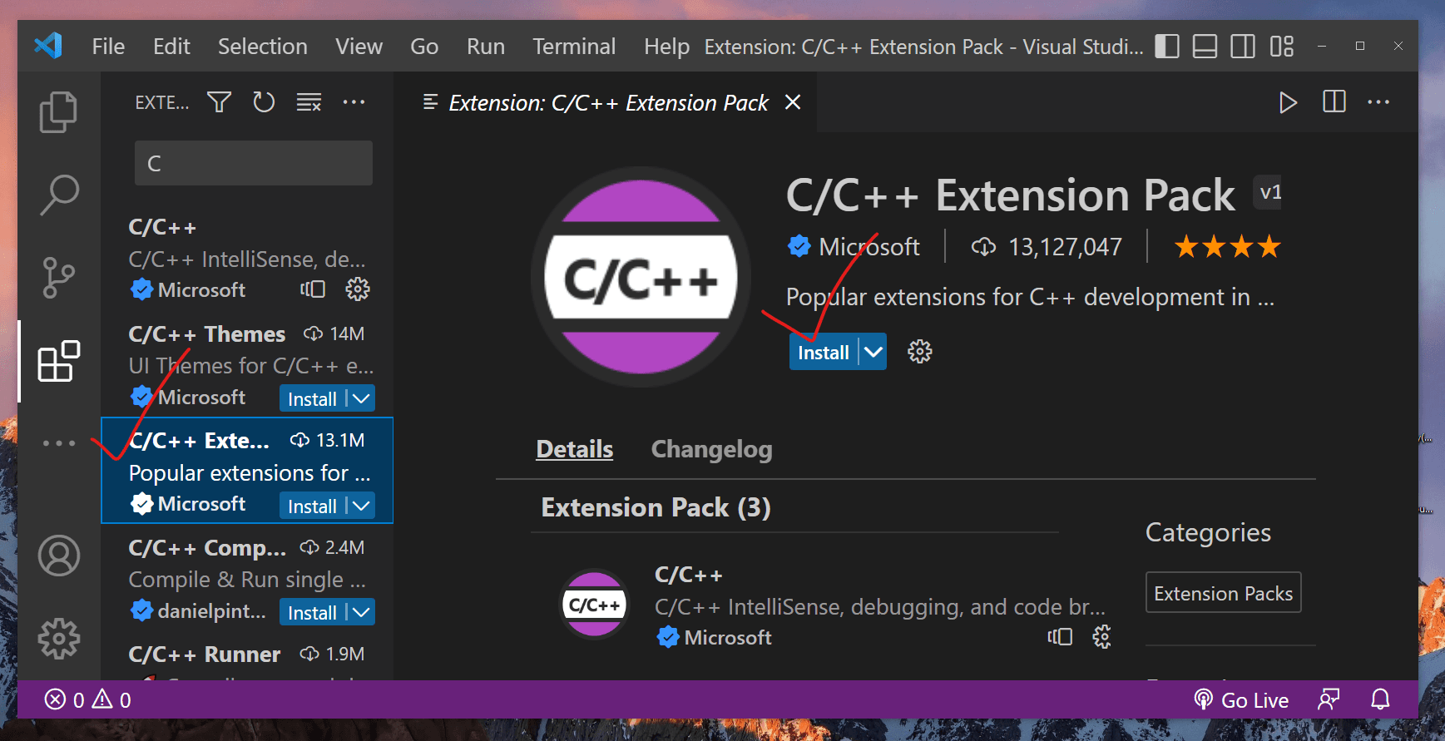Click the Extension Packs category button
The height and width of the screenshot is (741, 1445).
tap(1223, 593)
